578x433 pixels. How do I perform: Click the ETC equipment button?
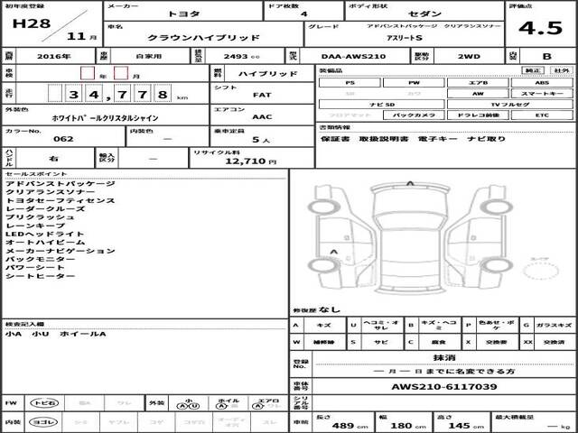tap(541, 116)
